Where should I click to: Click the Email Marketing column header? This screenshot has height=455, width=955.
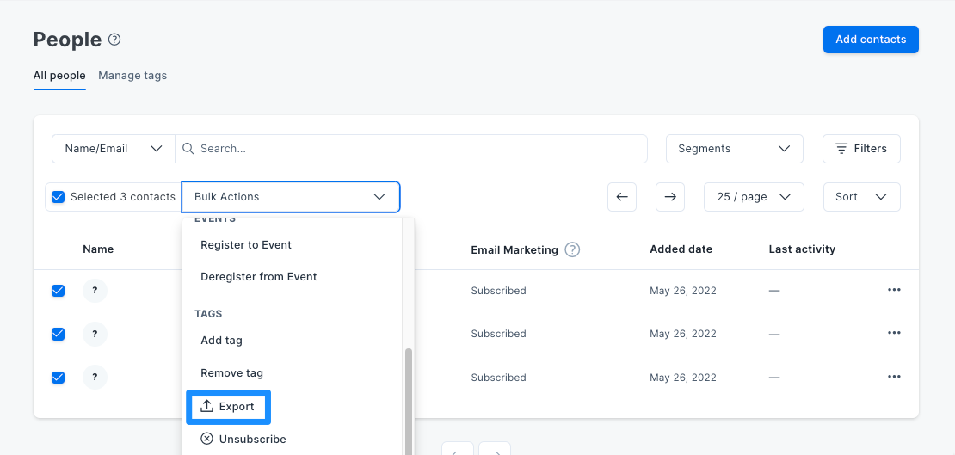514,249
